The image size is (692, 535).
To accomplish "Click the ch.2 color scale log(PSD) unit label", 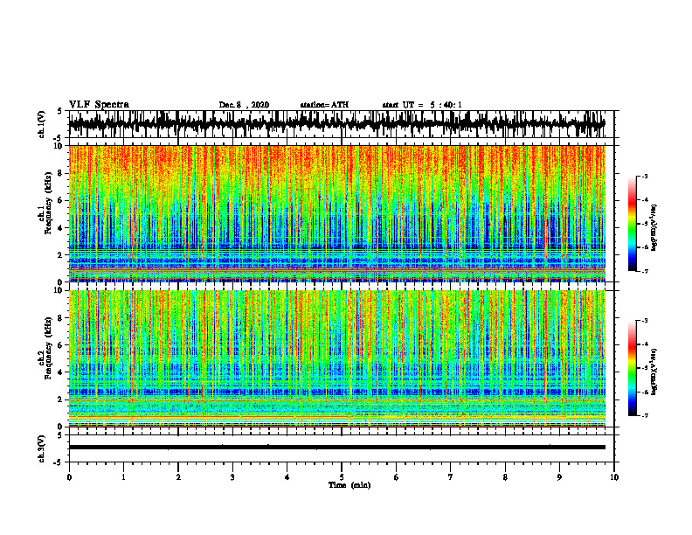I will 654,372.
